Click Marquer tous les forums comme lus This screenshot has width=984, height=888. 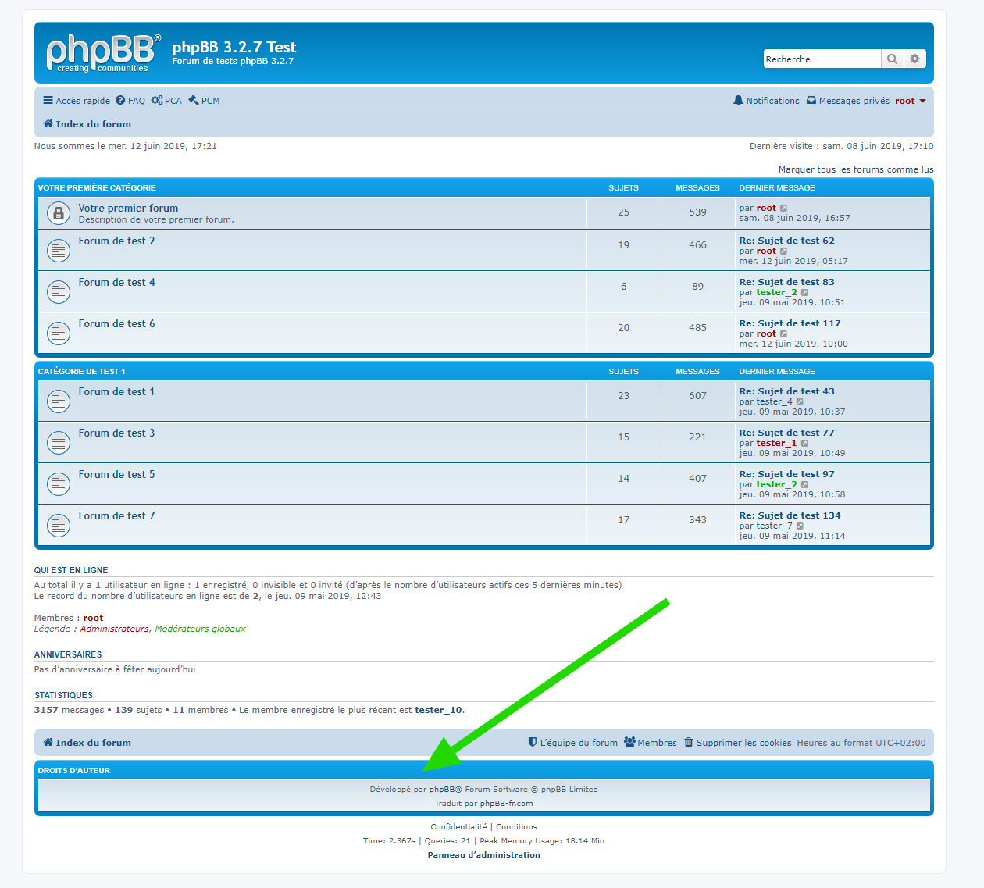(855, 169)
